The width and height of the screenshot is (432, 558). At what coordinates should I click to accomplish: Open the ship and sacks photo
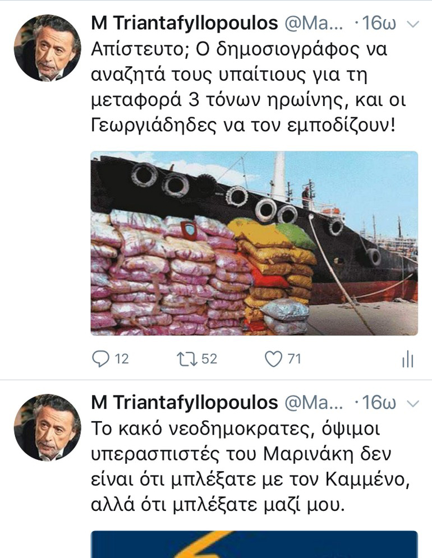pyautogui.click(x=254, y=243)
